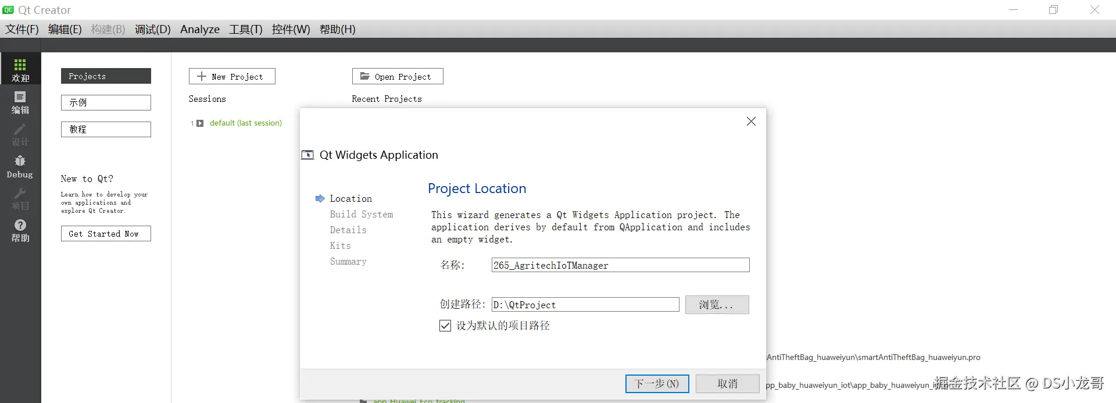Select Details wizard step
Viewport: 1116px width, 403px height.
tap(348, 230)
